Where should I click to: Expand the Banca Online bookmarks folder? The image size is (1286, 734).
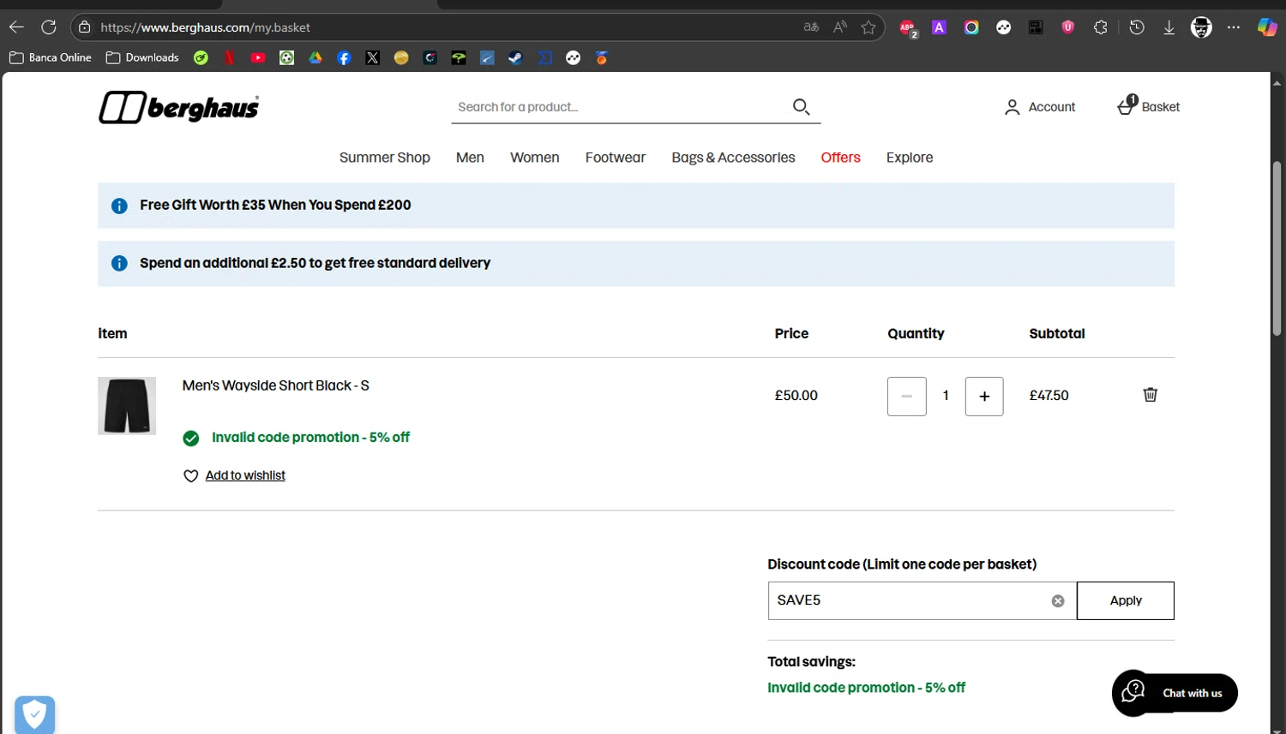click(x=51, y=58)
